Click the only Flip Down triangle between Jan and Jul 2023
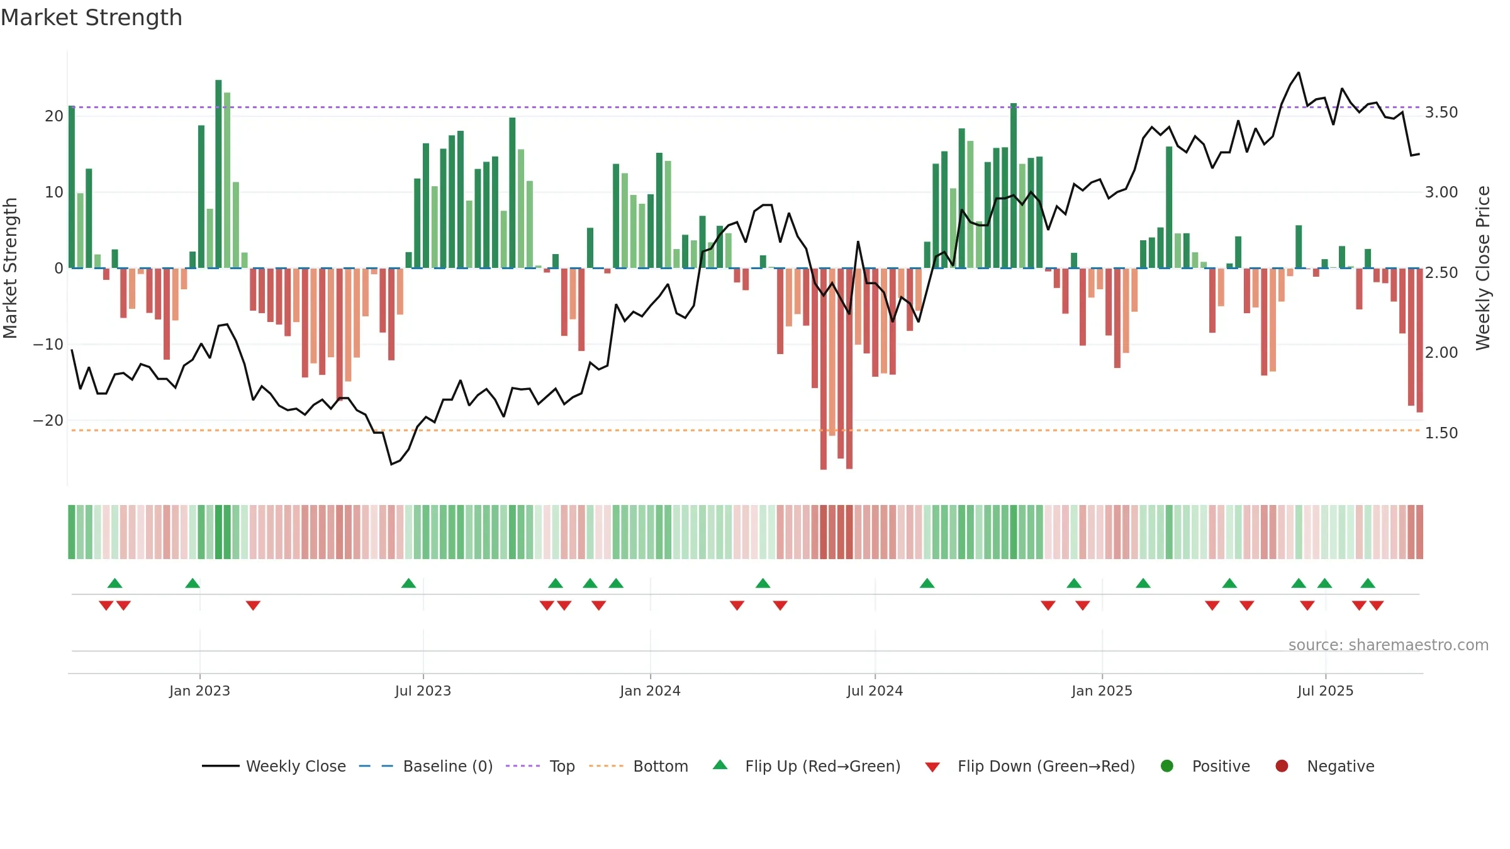This screenshot has height=849, width=1510. point(253,606)
